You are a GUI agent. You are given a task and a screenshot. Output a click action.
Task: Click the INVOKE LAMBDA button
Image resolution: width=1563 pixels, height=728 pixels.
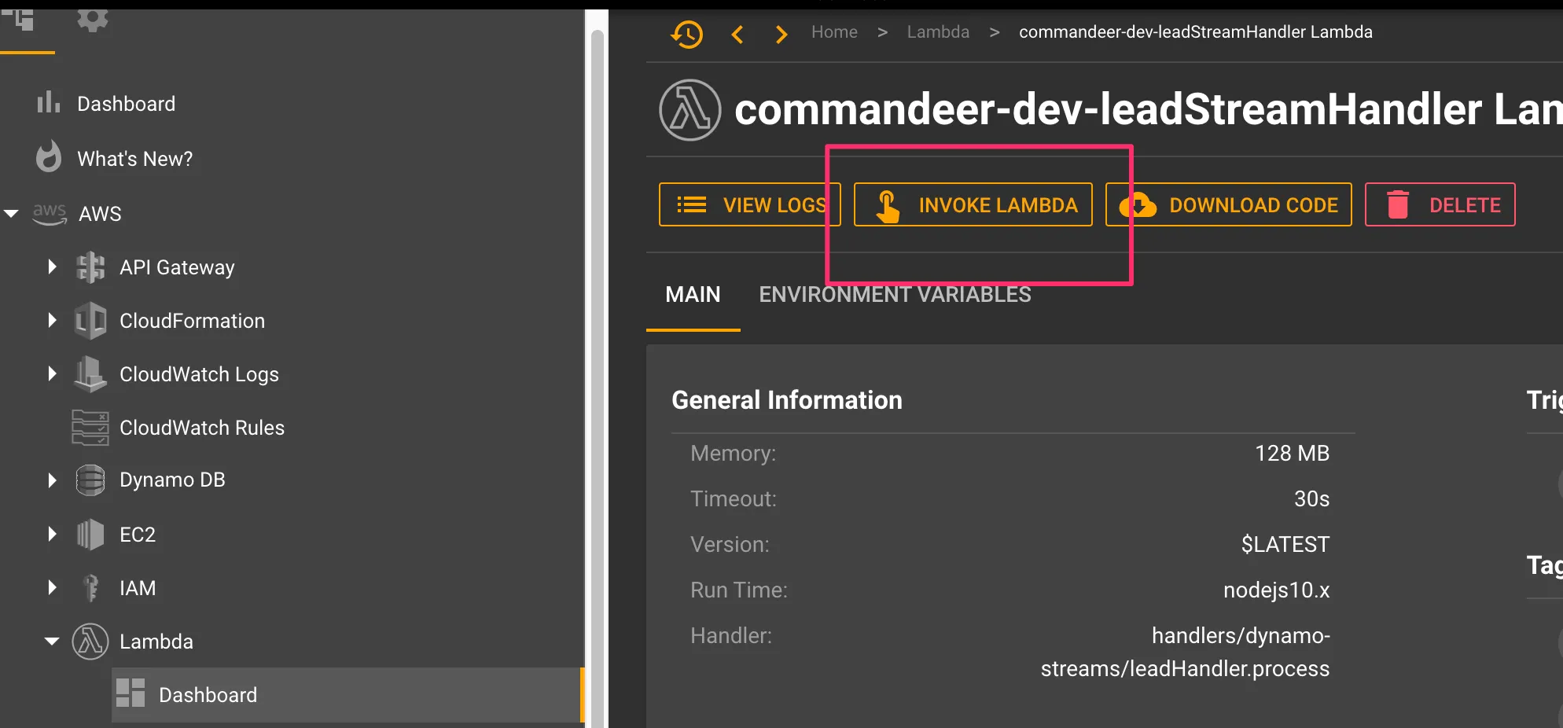tap(973, 204)
